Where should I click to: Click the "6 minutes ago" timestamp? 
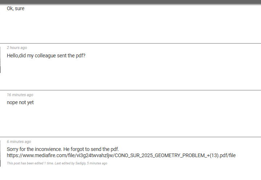tap(19, 142)
